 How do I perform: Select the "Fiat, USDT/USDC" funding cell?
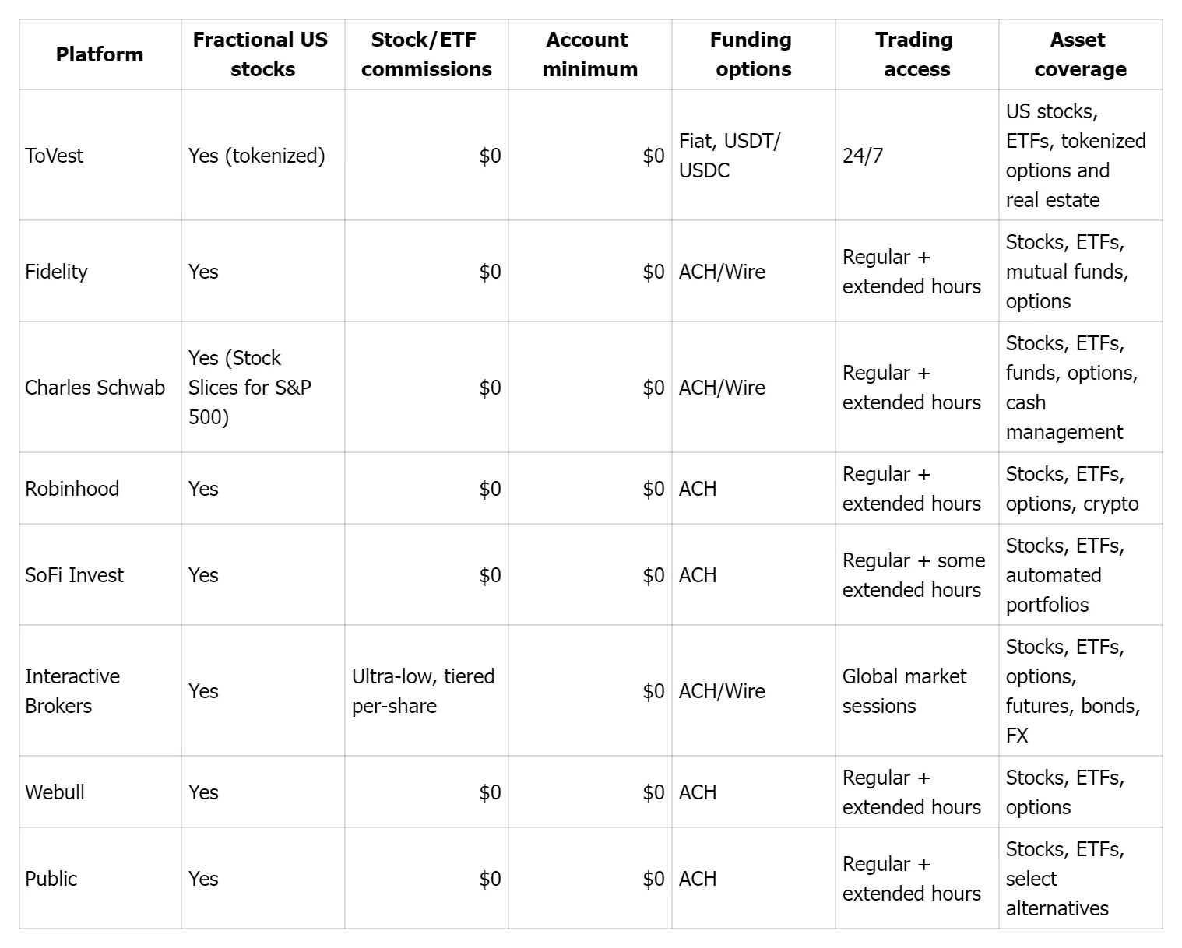[x=730, y=156]
